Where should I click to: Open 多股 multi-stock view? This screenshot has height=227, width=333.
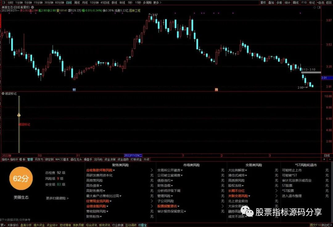[279, 2]
